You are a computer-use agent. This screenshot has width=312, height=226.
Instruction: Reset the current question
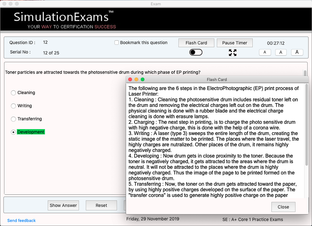coord(101,205)
